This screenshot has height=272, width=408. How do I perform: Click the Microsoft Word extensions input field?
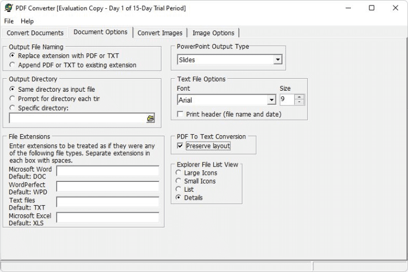(108, 172)
